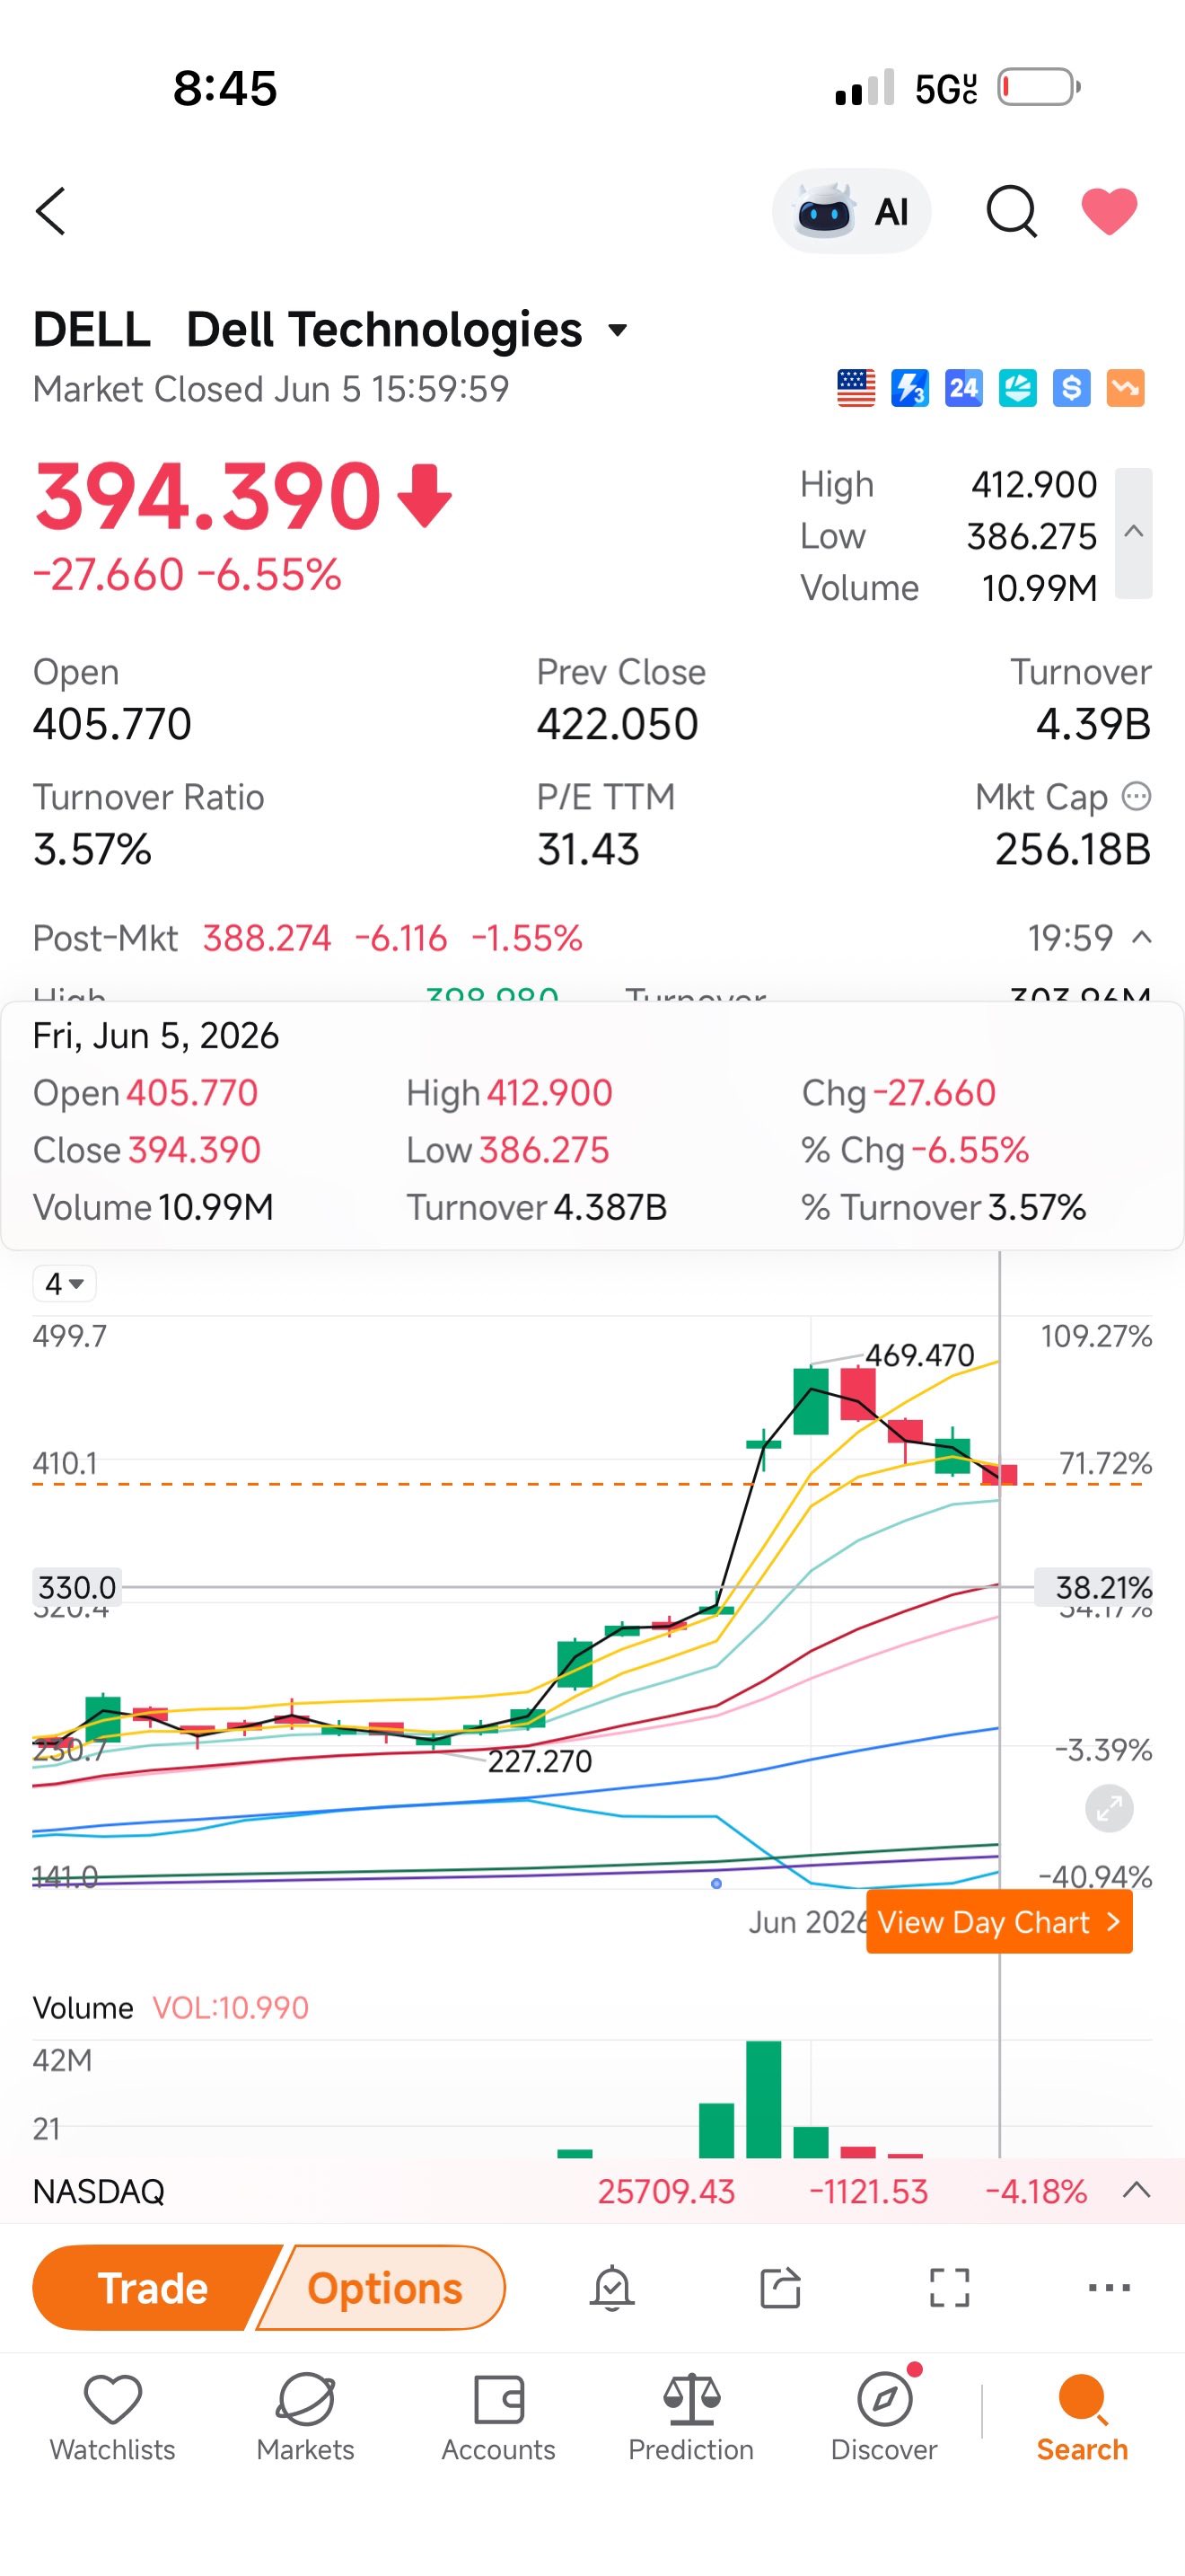Tap the share export icon
Viewport: 1185px width, 2576px height.
(x=780, y=2287)
